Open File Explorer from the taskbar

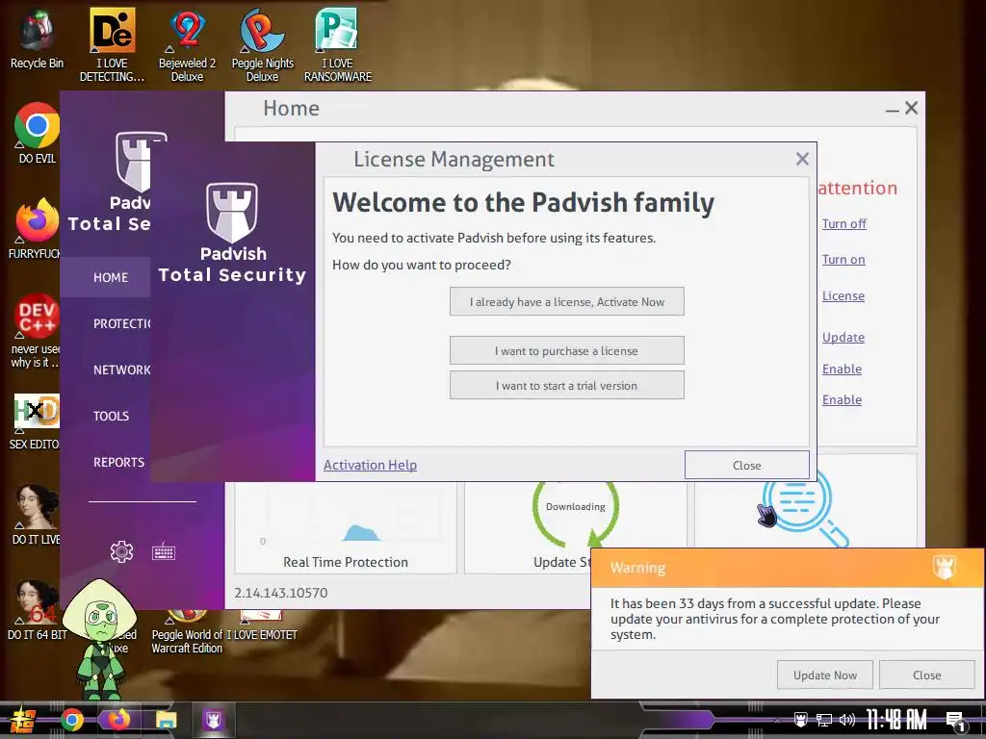[x=166, y=720]
